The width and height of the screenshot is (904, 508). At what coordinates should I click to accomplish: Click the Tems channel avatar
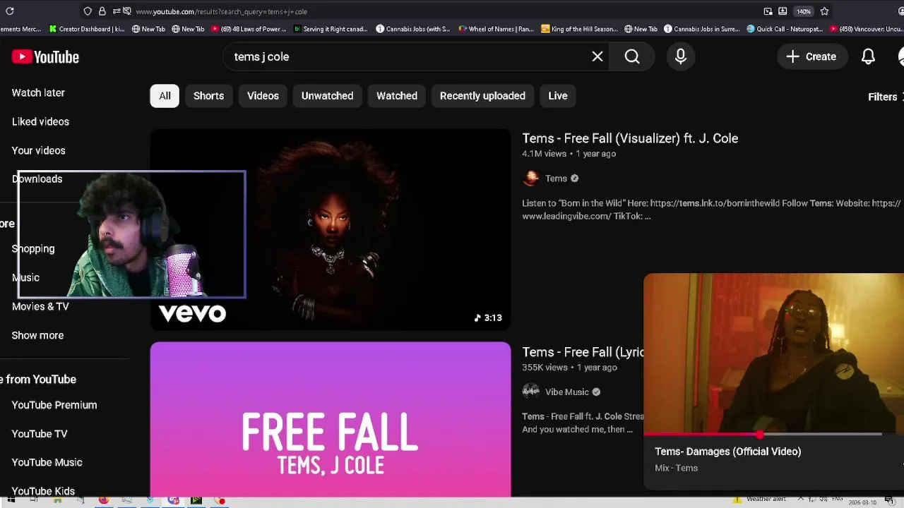pos(530,179)
